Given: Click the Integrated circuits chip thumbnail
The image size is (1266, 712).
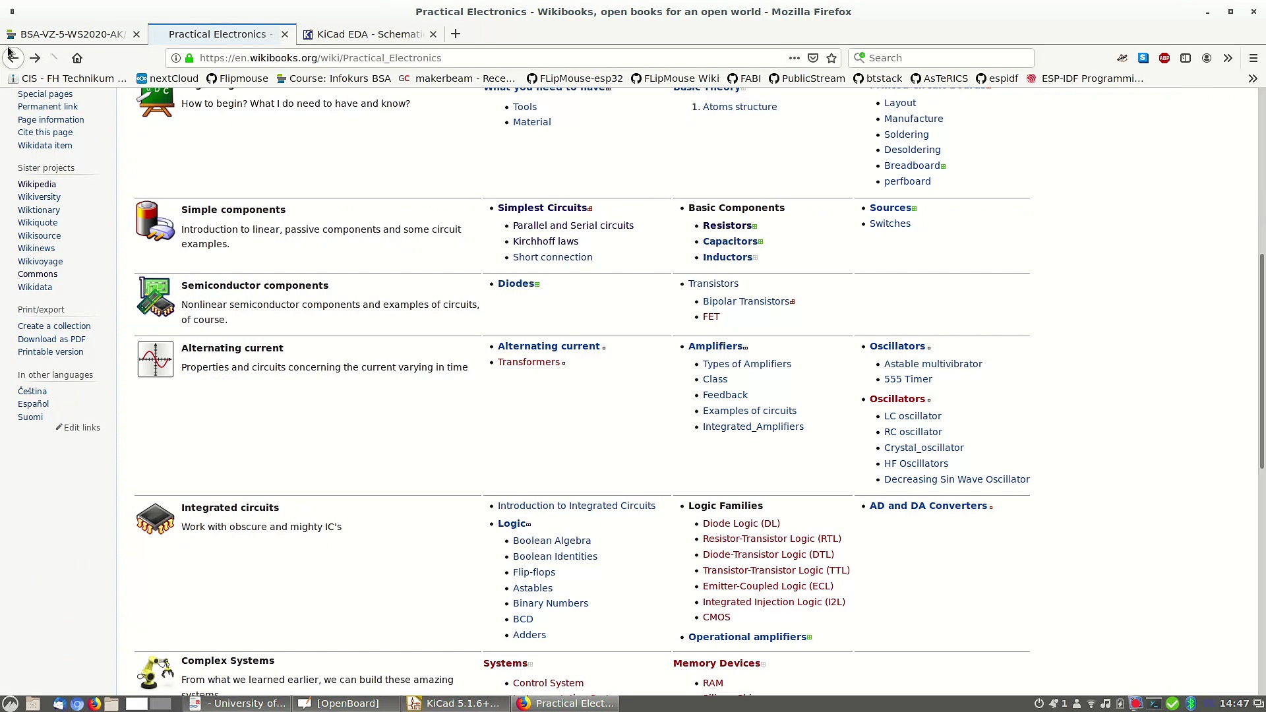Looking at the screenshot, I should click(155, 518).
